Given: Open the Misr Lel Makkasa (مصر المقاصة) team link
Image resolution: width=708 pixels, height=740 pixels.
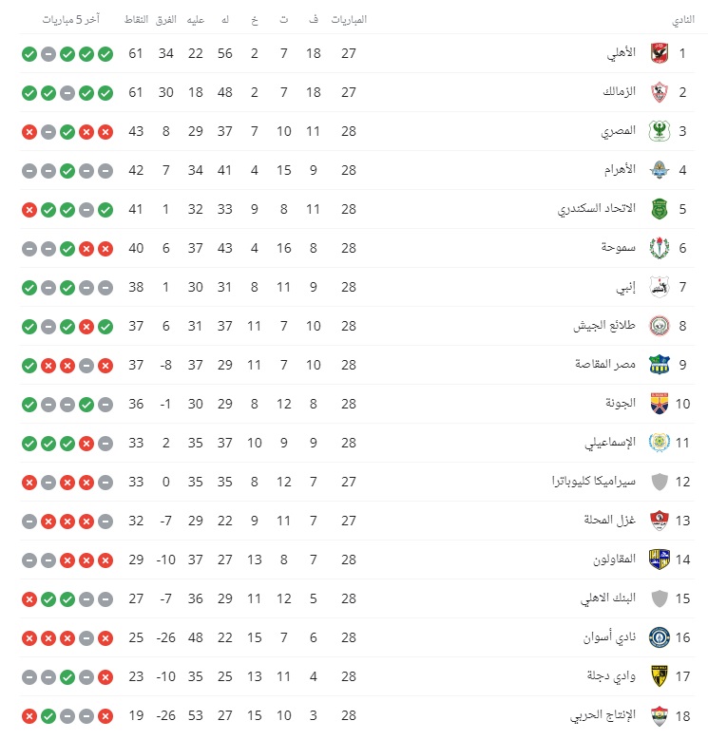Looking at the screenshot, I should pyautogui.click(x=606, y=365).
